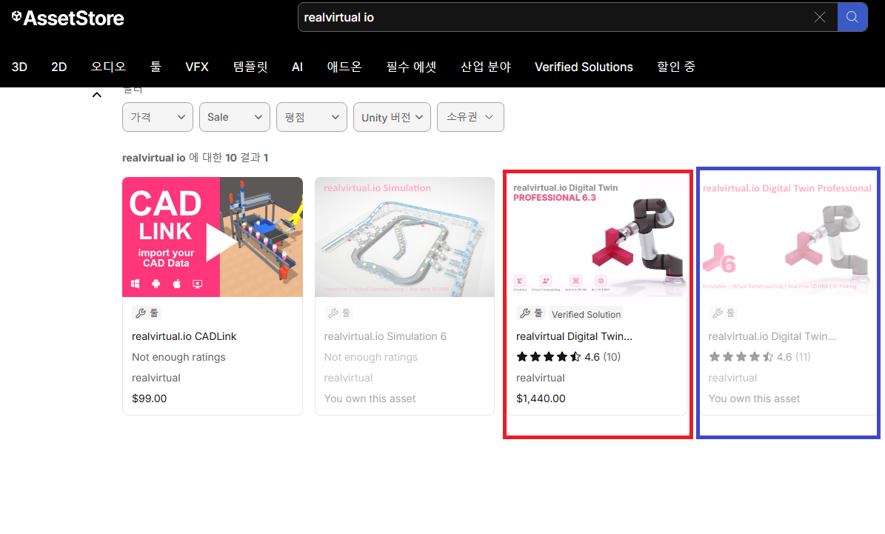This screenshot has height=534, width=885.
Task: Click the Android platform icon on CAD LINK thumbnail
Action: [156, 284]
